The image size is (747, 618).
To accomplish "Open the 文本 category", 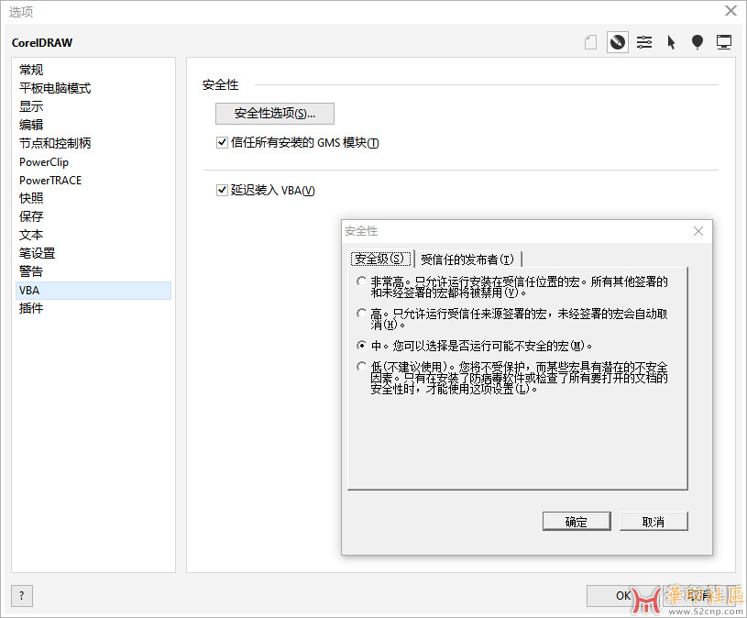I will (93, 235).
